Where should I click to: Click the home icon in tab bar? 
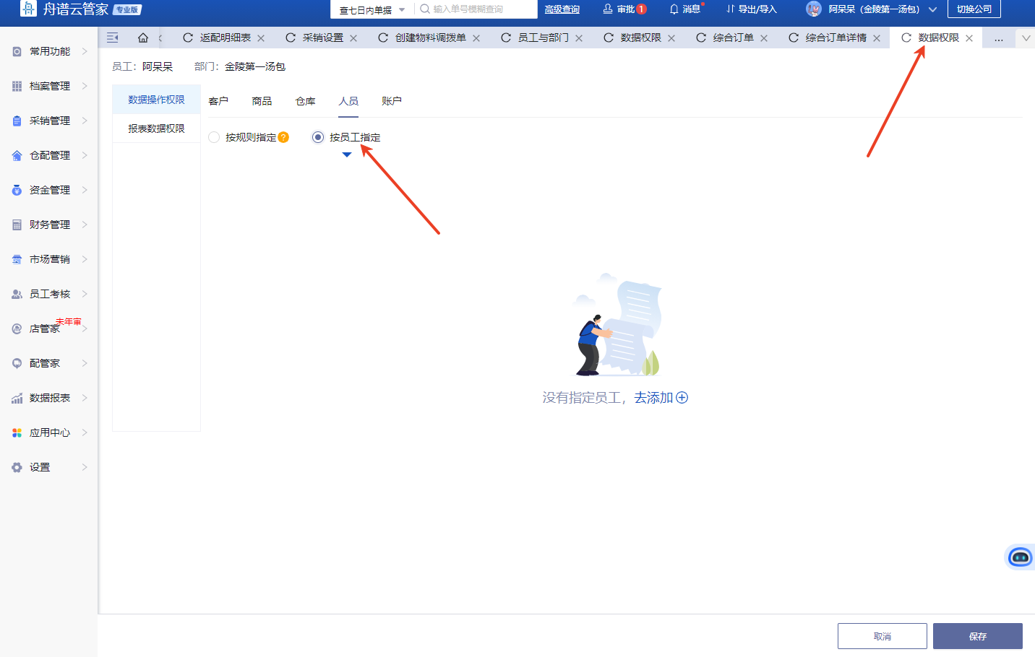click(143, 38)
